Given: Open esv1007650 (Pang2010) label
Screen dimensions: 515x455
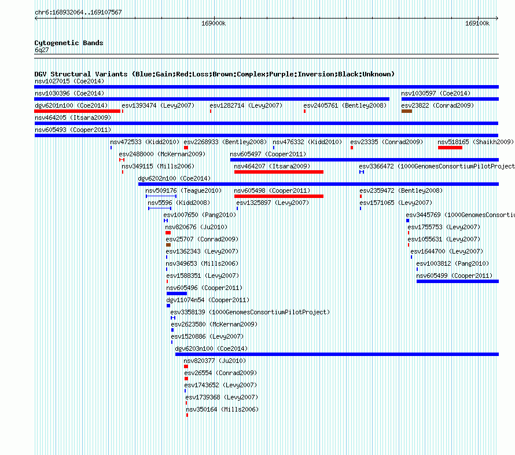Looking at the screenshot, I should point(200,215).
